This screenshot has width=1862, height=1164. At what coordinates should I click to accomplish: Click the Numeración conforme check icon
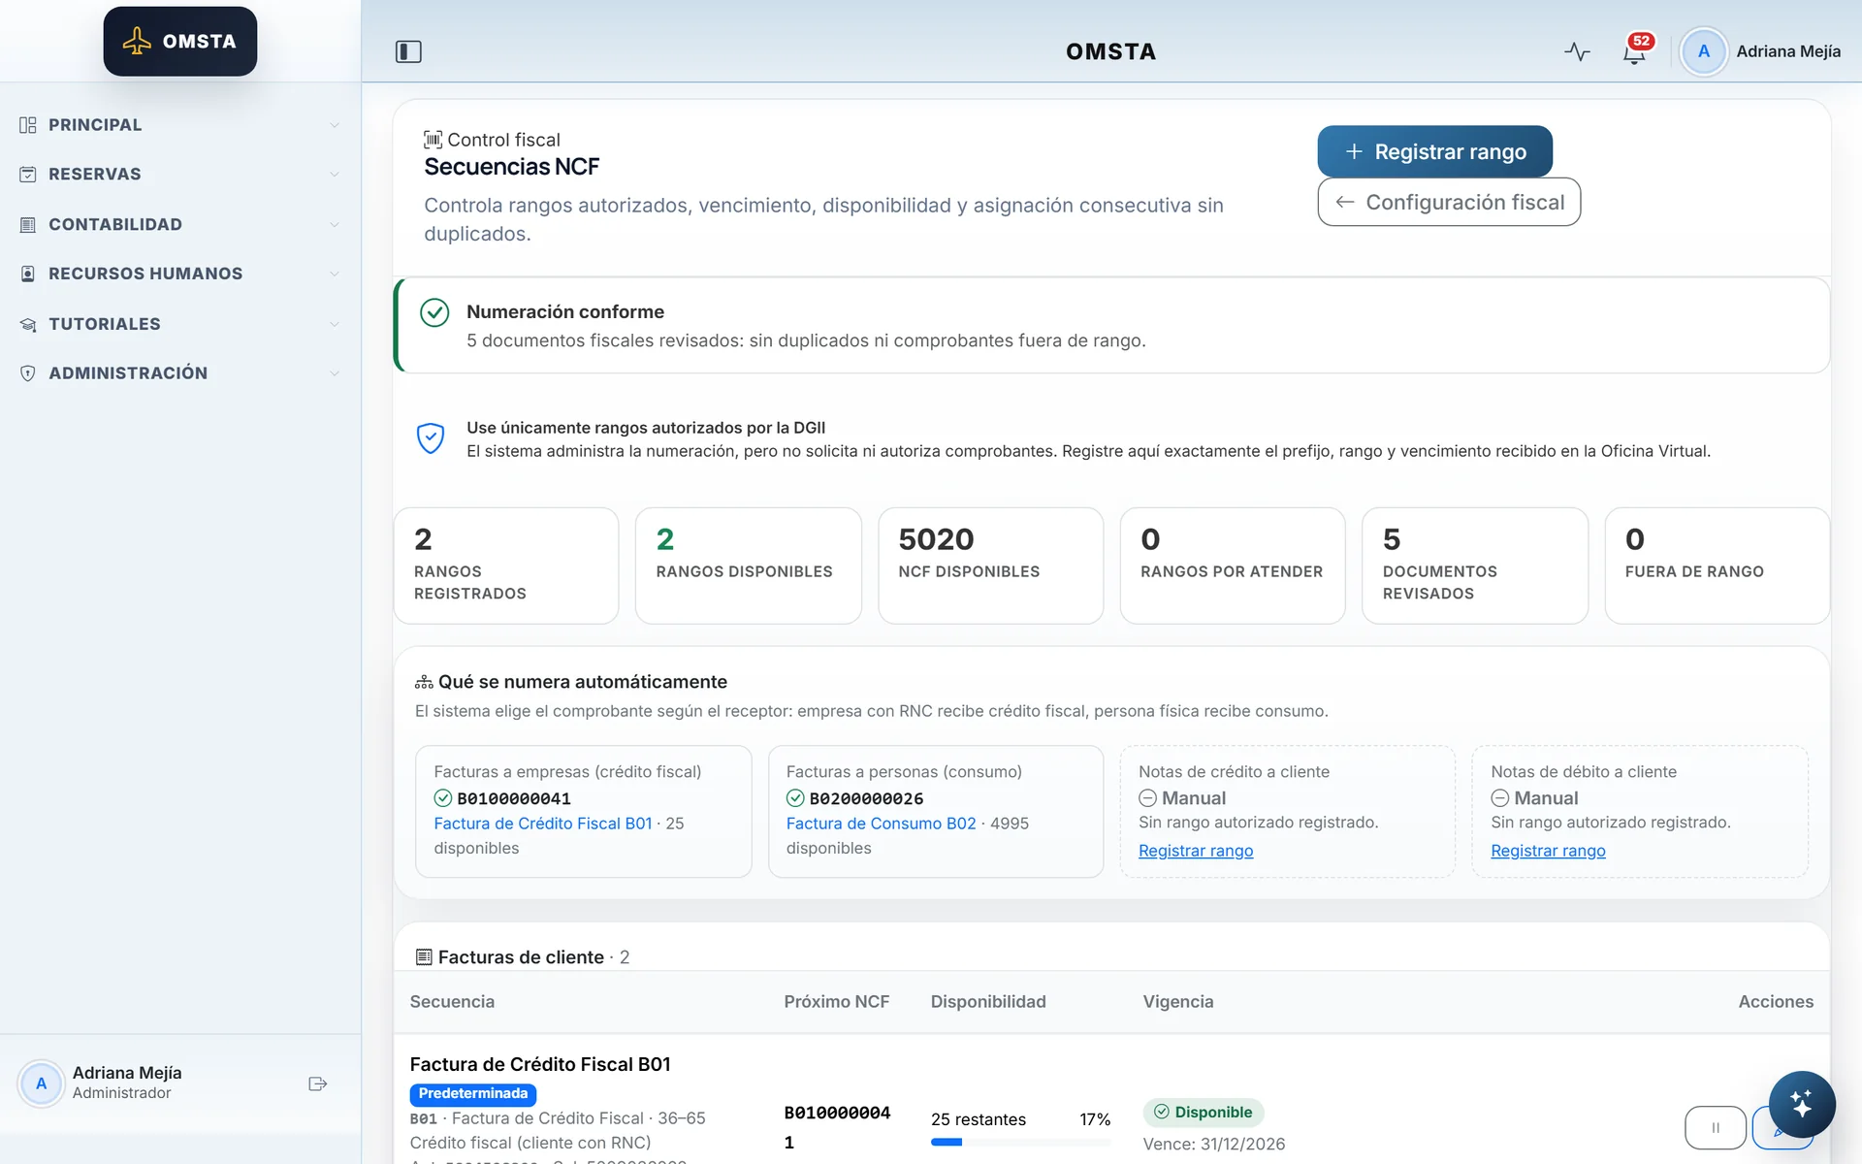(434, 312)
